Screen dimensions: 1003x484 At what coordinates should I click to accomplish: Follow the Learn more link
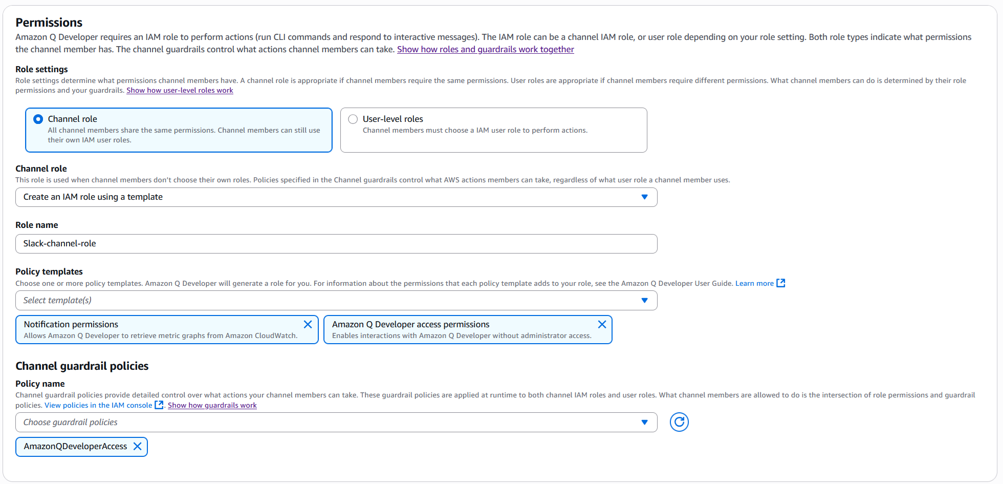tap(754, 283)
